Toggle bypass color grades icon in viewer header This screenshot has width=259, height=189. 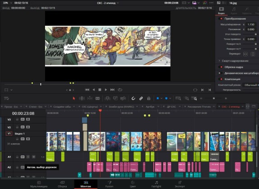[x=204, y=3]
